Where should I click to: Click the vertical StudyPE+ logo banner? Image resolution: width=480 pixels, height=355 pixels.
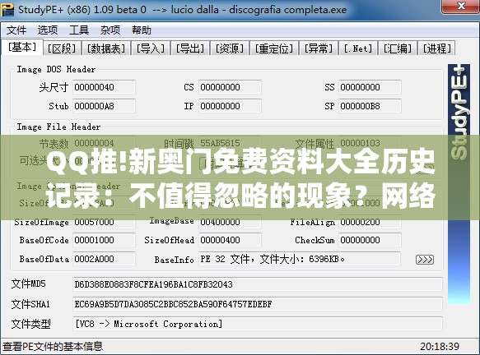click(459, 184)
